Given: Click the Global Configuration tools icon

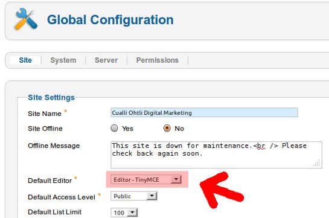Looking at the screenshot, I should (x=26, y=19).
